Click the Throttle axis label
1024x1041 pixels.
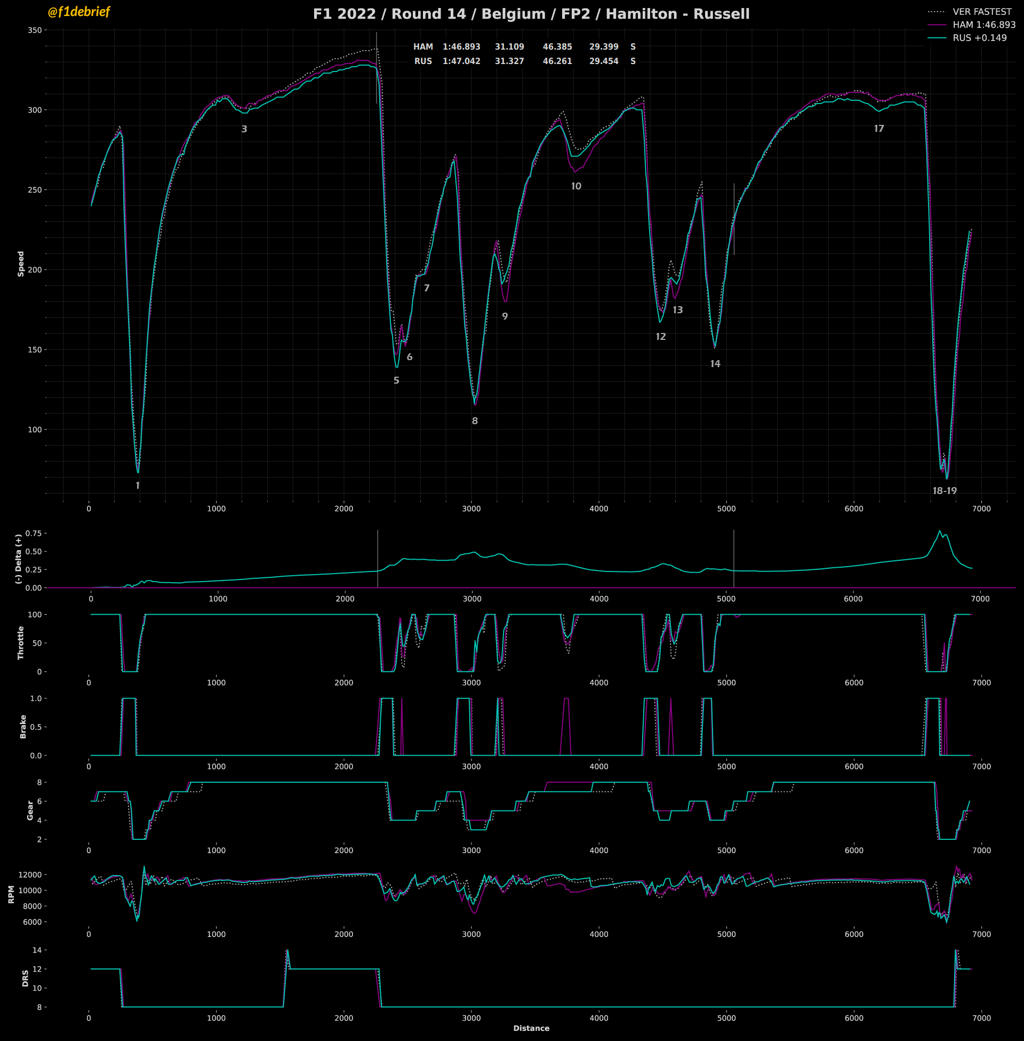tap(21, 642)
